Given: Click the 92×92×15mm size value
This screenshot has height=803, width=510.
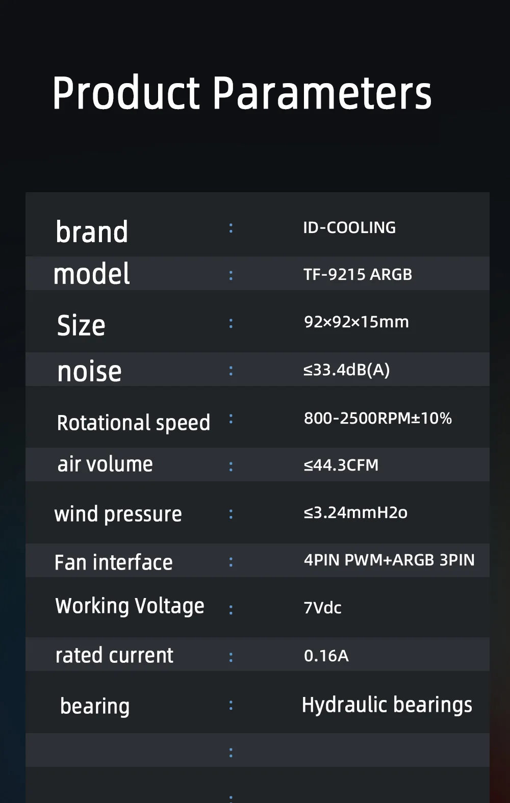Looking at the screenshot, I should 356,322.
